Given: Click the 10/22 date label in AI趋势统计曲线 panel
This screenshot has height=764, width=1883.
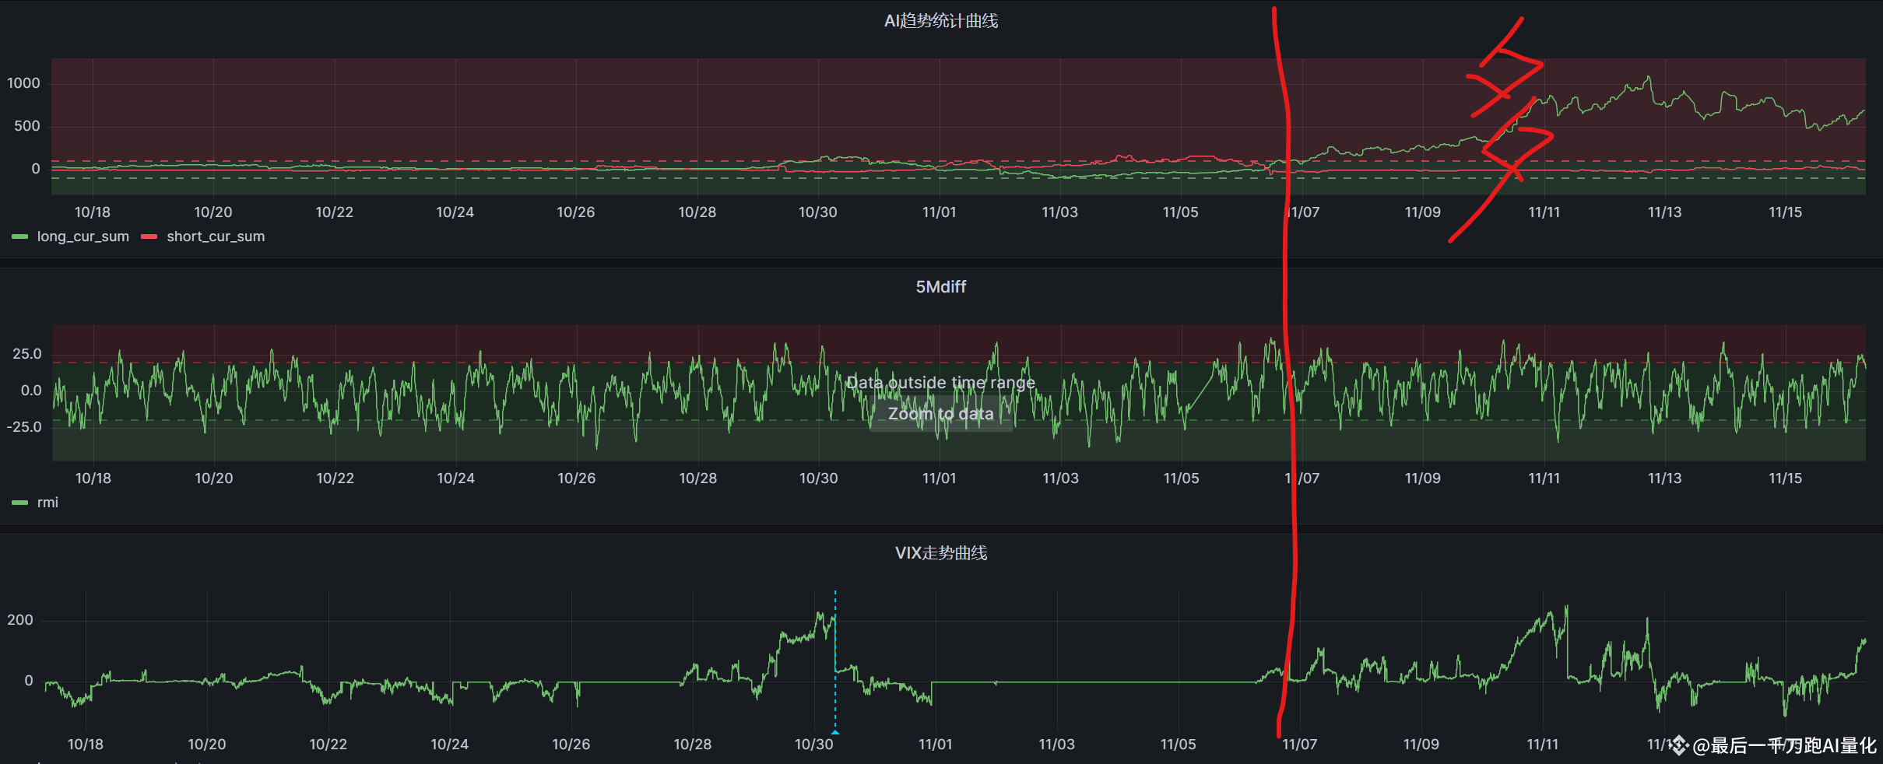Looking at the screenshot, I should coord(335,212).
